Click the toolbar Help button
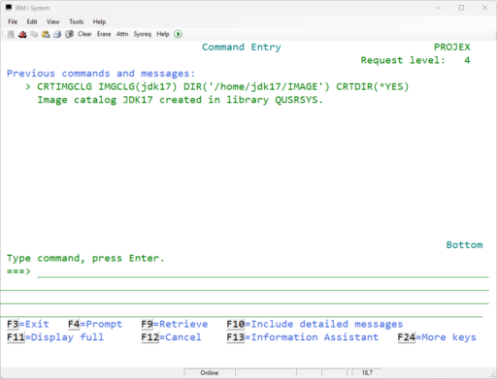497x379 pixels. 163,34
